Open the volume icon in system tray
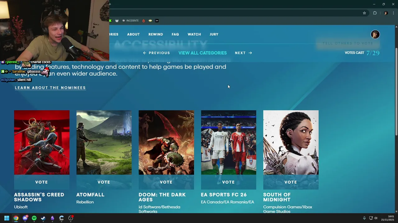Image resolution: width=398 pixels, height=223 pixels. (x=376, y=218)
